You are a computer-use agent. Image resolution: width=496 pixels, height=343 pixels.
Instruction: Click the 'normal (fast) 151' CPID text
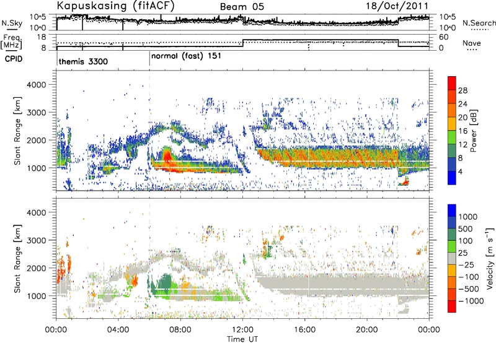[x=186, y=56]
